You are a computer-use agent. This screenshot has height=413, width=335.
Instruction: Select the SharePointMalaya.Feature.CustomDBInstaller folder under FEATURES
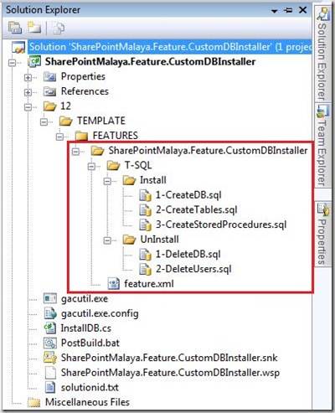point(208,151)
